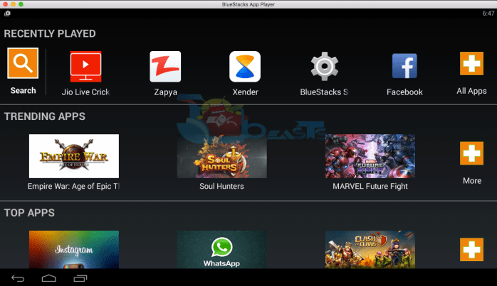The height and width of the screenshot is (286, 497).
Task: Click the Soul Hunters caption
Action: [221, 186]
